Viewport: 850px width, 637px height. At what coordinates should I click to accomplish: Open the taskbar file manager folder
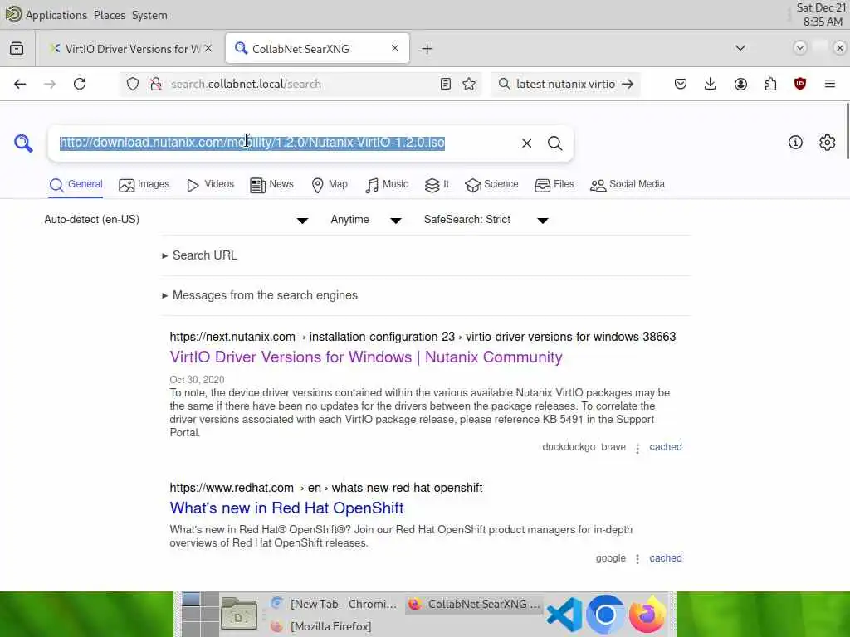coord(239,615)
